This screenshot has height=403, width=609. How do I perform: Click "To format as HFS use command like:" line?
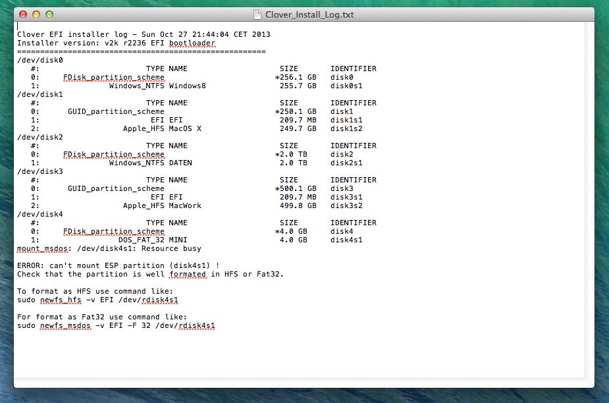click(x=95, y=291)
